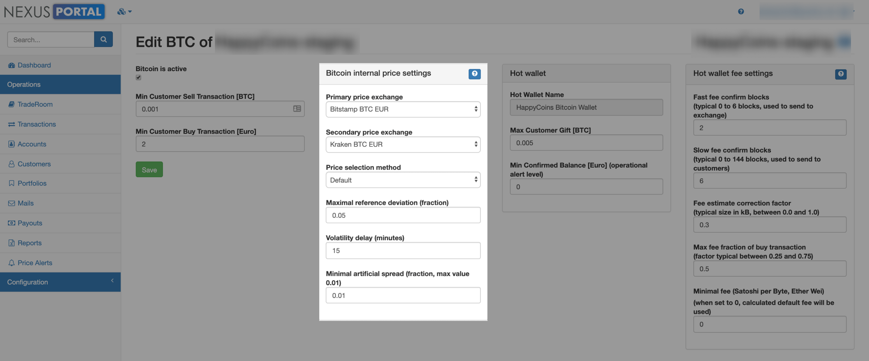Change the Secondary price exchange selection
Image resolution: width=869 pixels, height=361 pixels.
point(403,144)
